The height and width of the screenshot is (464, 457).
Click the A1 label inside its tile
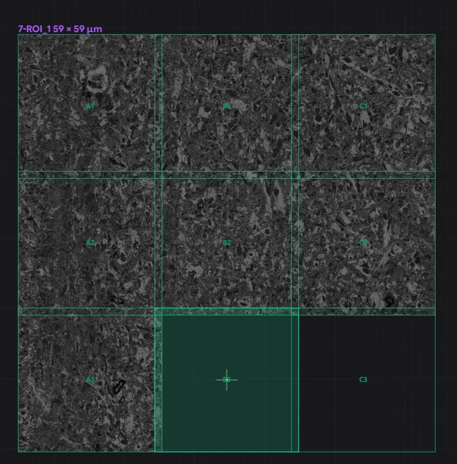90,106
